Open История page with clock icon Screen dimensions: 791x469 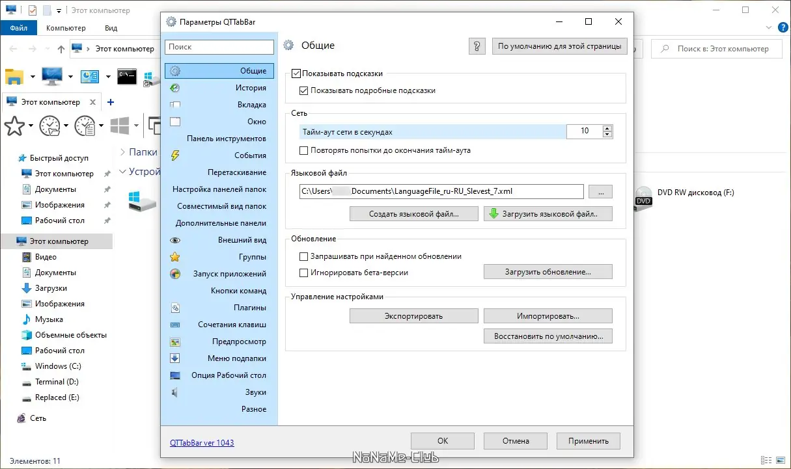coord(219,88)
